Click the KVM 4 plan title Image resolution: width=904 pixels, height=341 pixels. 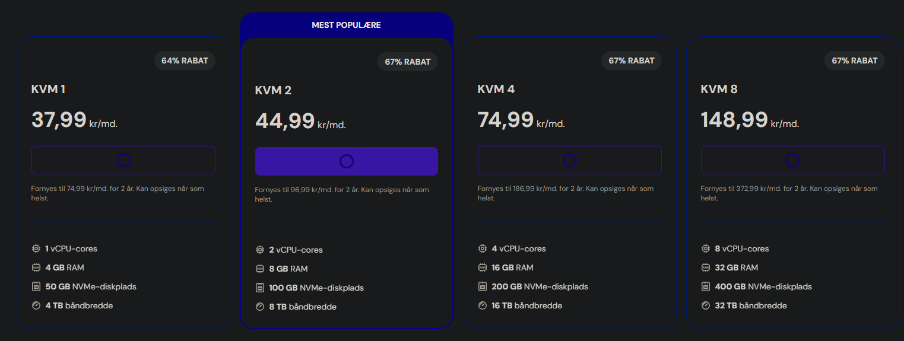point(496,90)
